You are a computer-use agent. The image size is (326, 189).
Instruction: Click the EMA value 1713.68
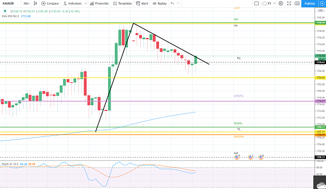click(x=26, y=16)
